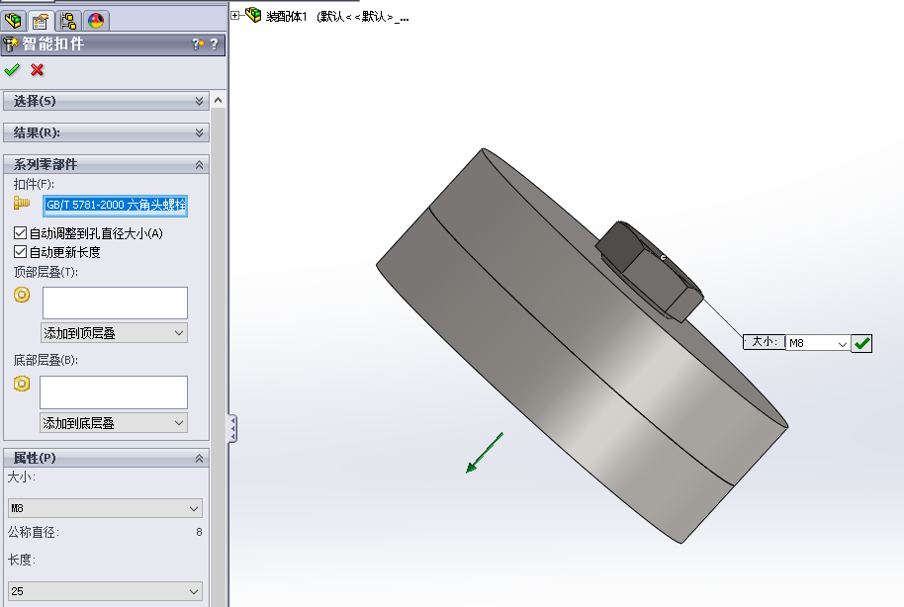904x607 pixels.
Task: Cancel Smart Fasteners with the red X
Action: point(37,70)
